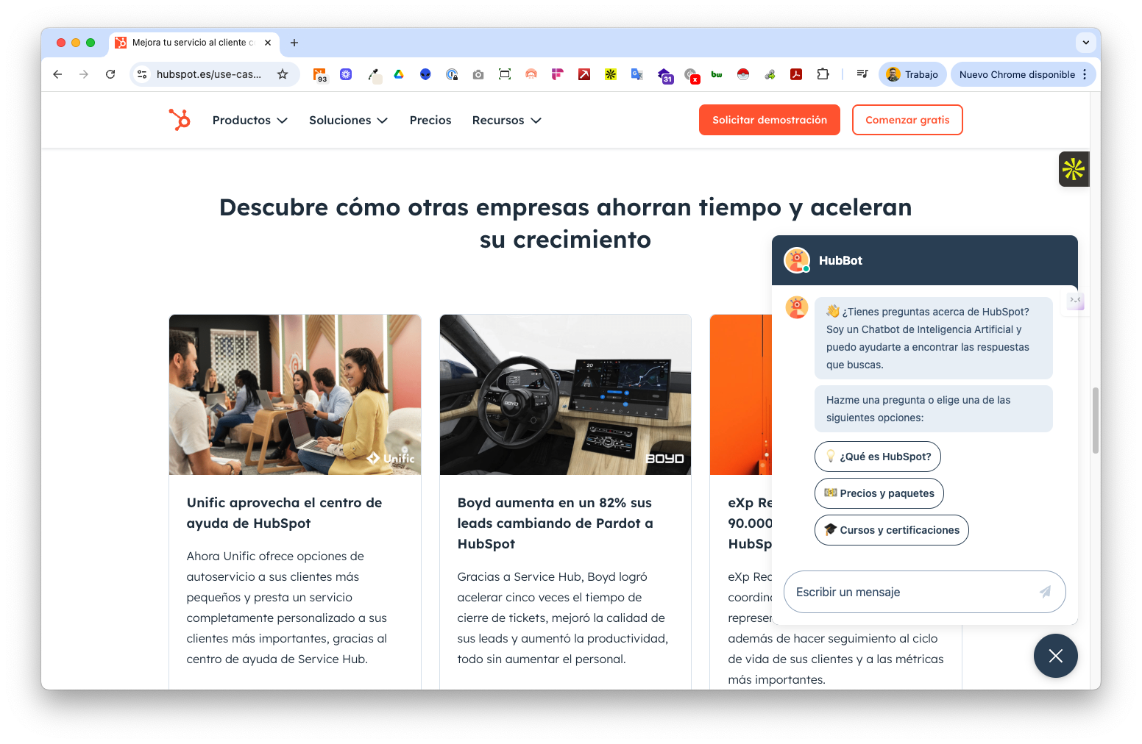Click the Solicitar demostración button
Screen dimensions: 1142x744
click(x=769, y=120)
